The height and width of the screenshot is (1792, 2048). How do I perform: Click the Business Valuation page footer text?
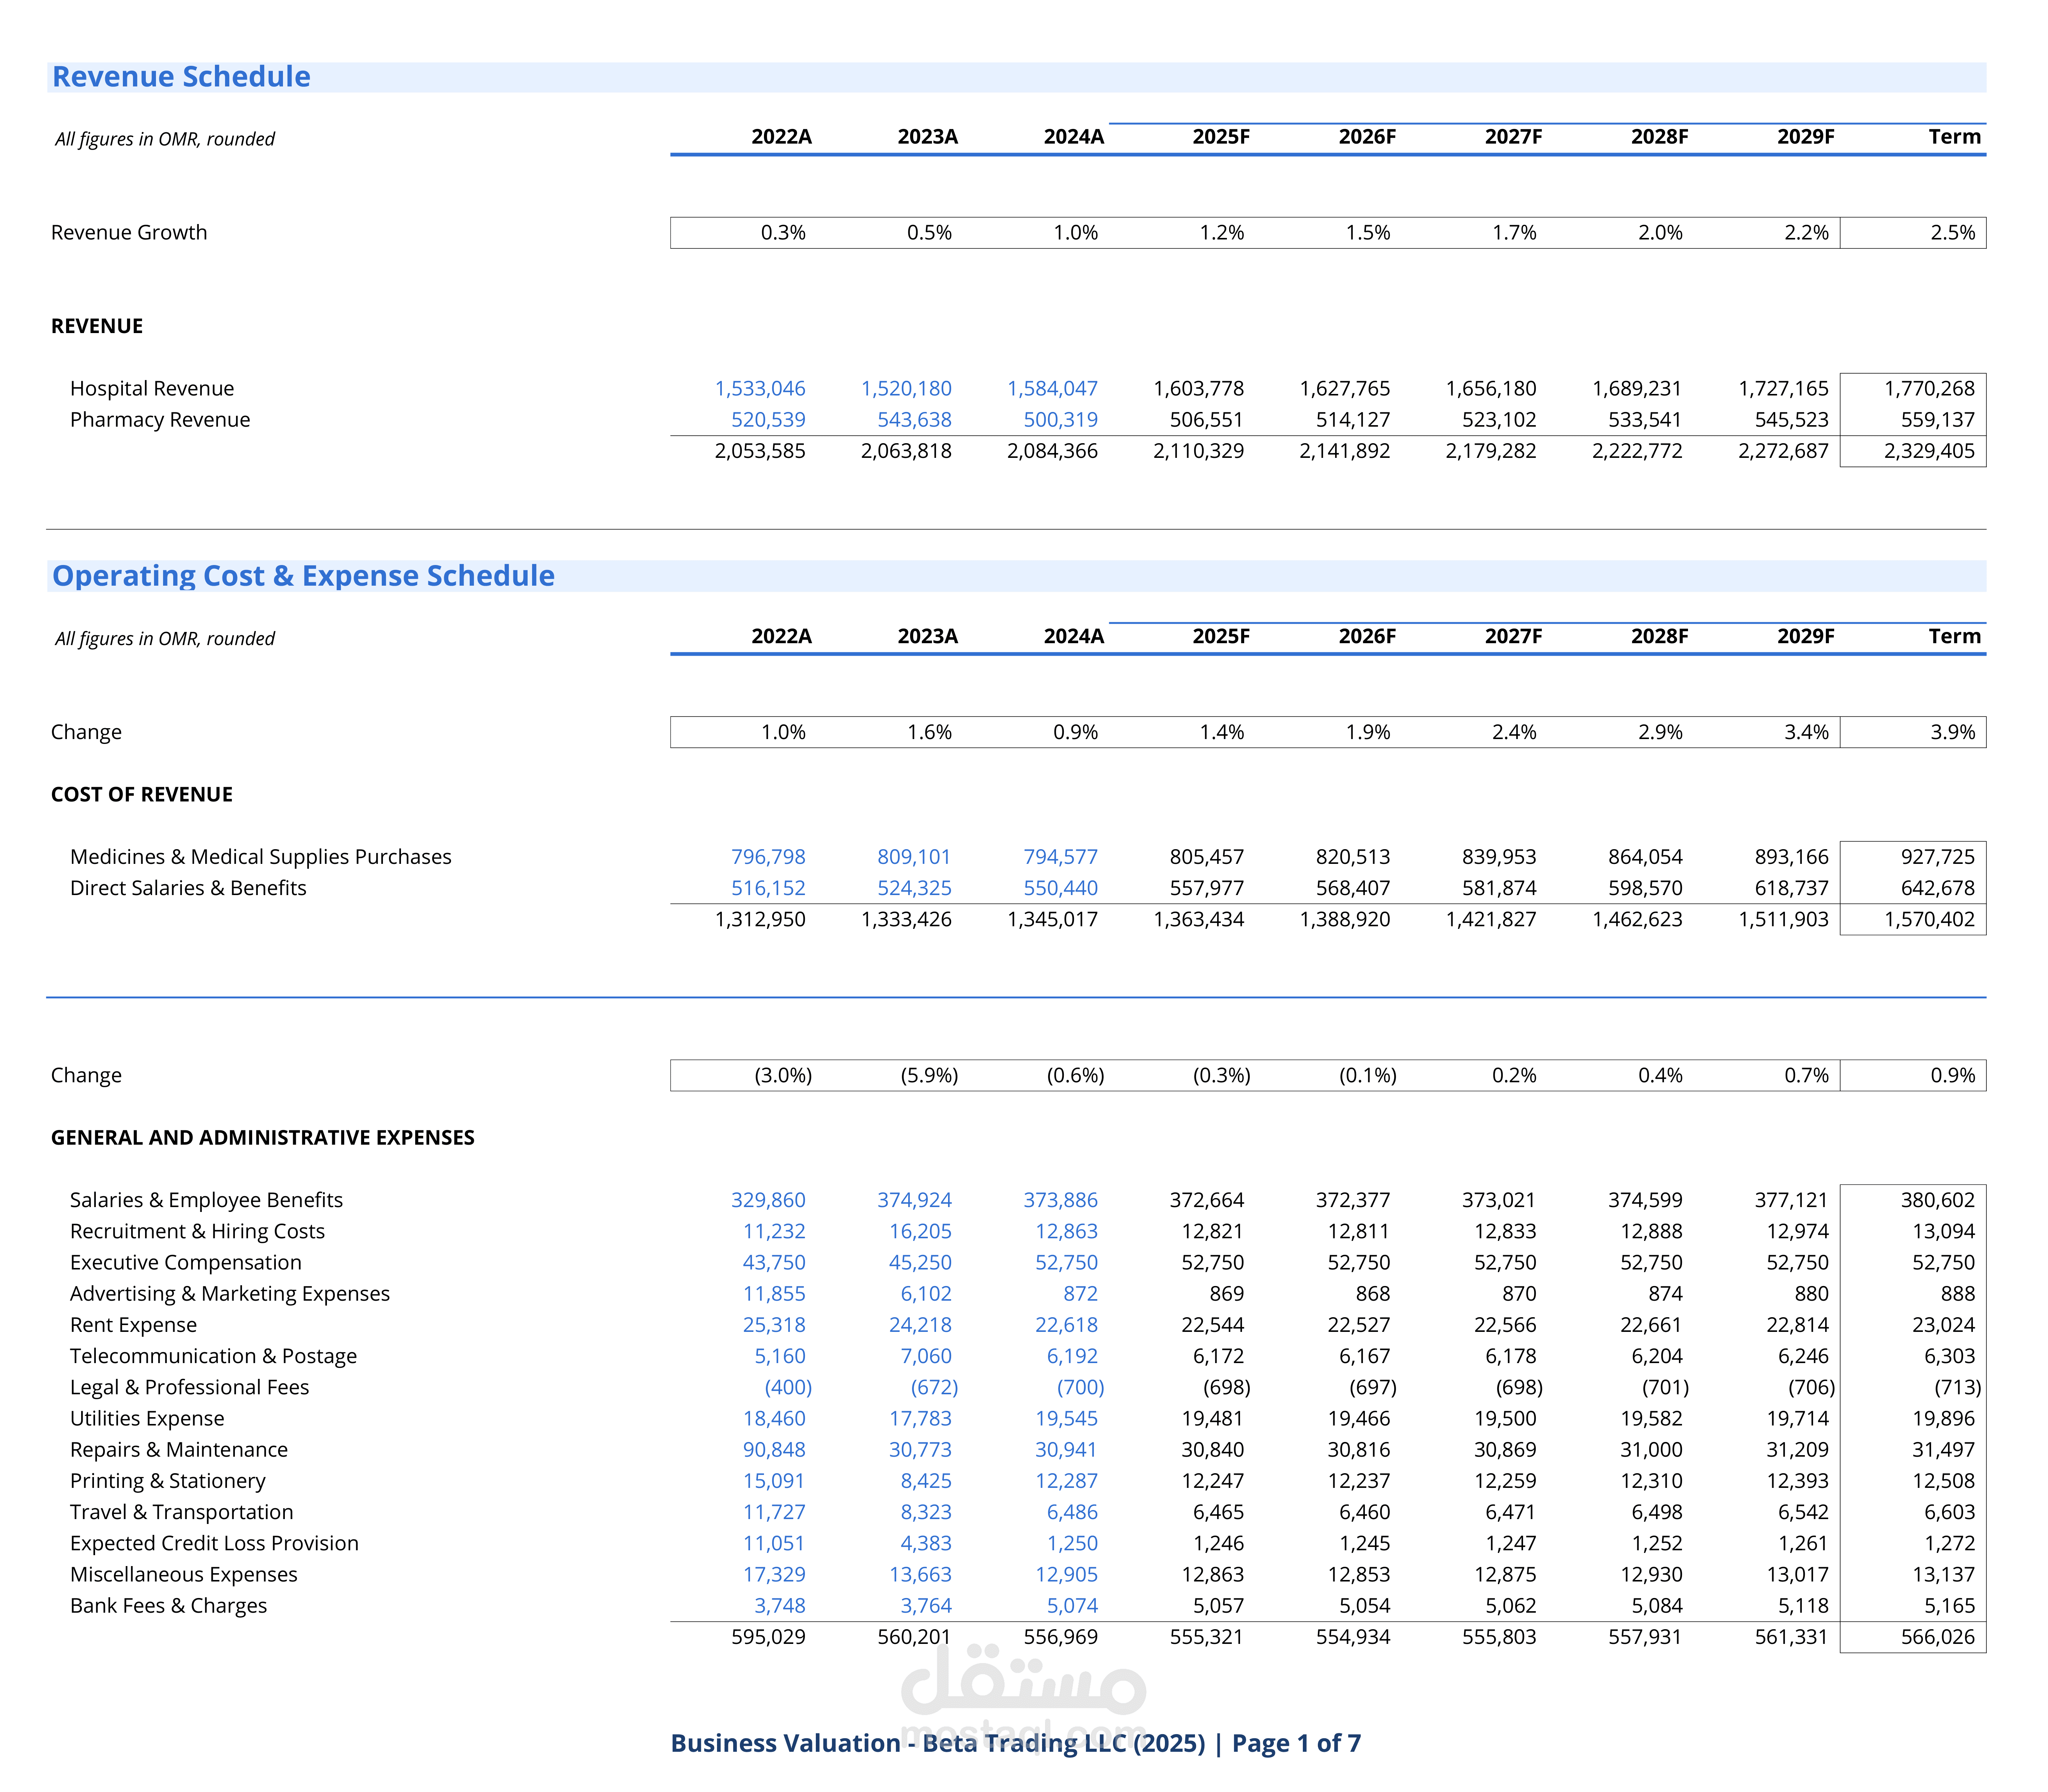(1015, 1744)
